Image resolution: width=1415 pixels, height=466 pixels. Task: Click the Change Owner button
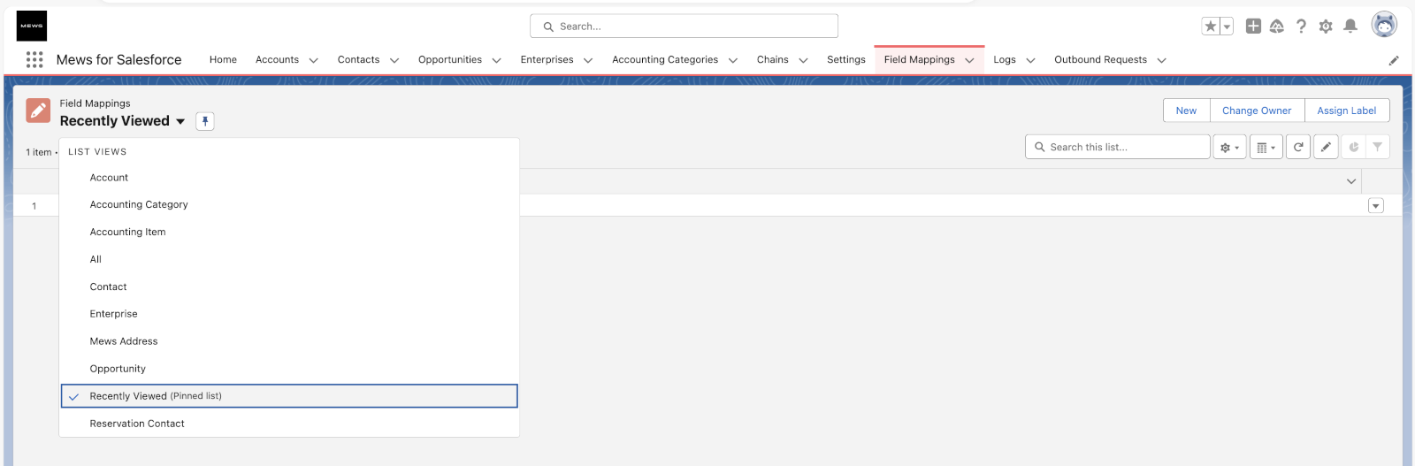click(x=1257, y=111)
